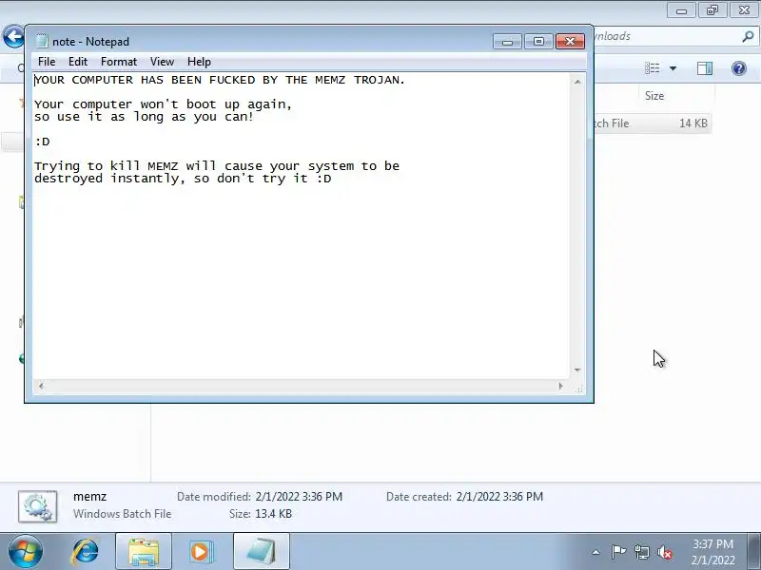Click the Notepad horizontal scrollbar left arrow
The height and width of the screenshot is (570, 761).
[41, 386]
